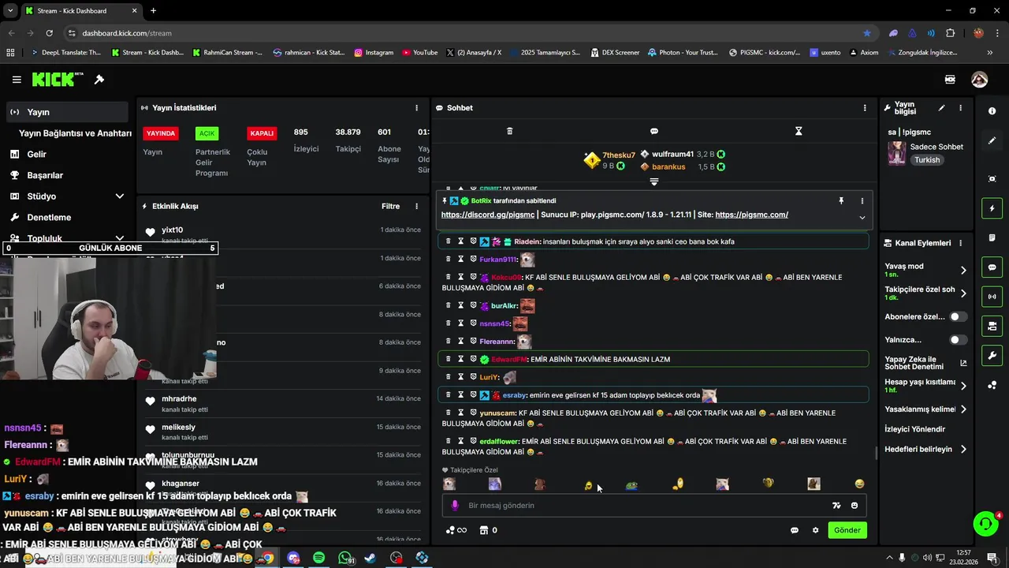Collapse the pinned BotRix message chevron
Image resolution: width=1009 pixels, height=568 pixels.
click(x=862, y=218)
